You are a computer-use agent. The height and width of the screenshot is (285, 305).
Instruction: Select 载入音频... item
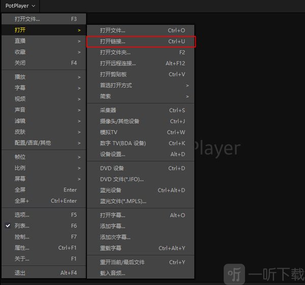(x=141, y=273)
